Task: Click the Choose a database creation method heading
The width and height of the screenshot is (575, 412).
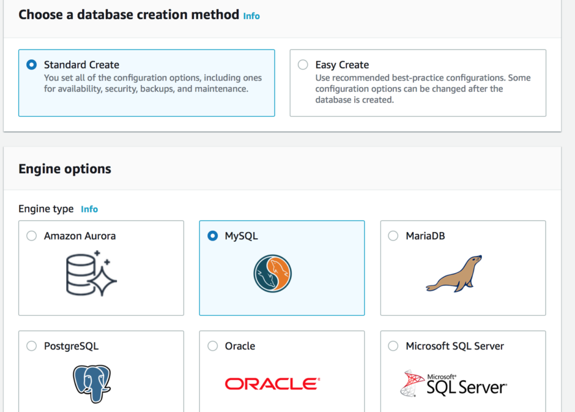Action: (128, 15)
